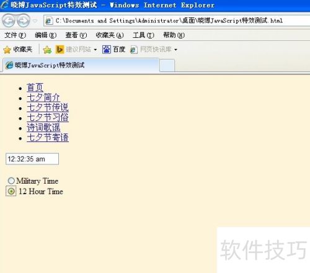Open the 首页 link
310x273 pixels.
tap(35, 87)
